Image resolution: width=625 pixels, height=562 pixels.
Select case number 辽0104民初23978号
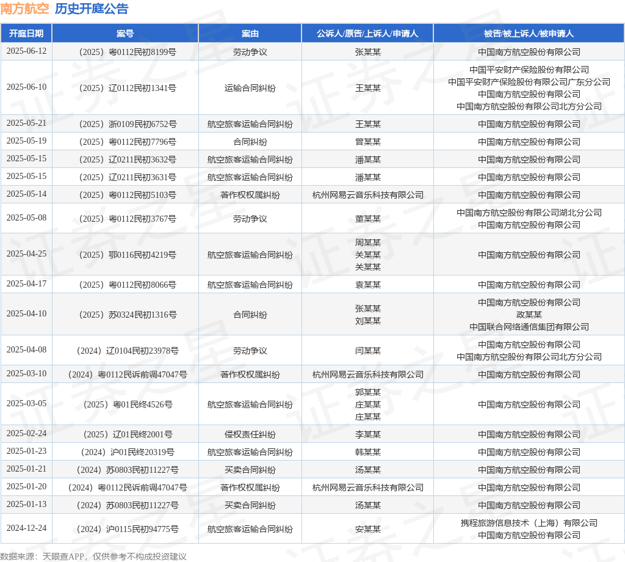coord(128,351)
